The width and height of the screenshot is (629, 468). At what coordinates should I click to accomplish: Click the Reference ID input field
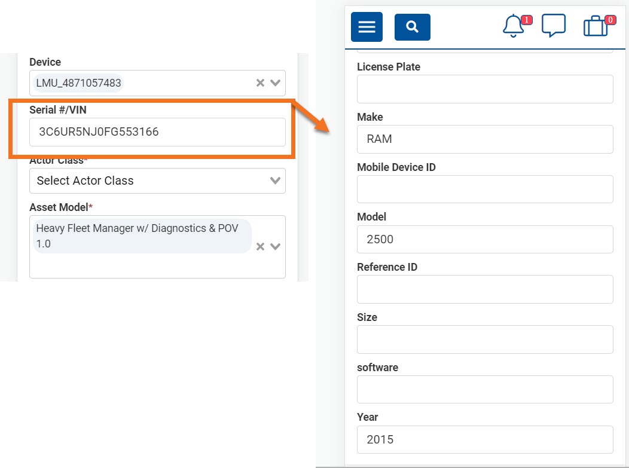click(485, 289)
